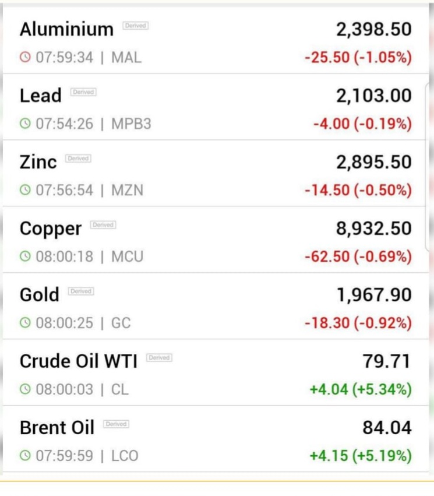The image size is (434, 496).
Task: Select the Zinc commodity name
Action: (38, 162)
